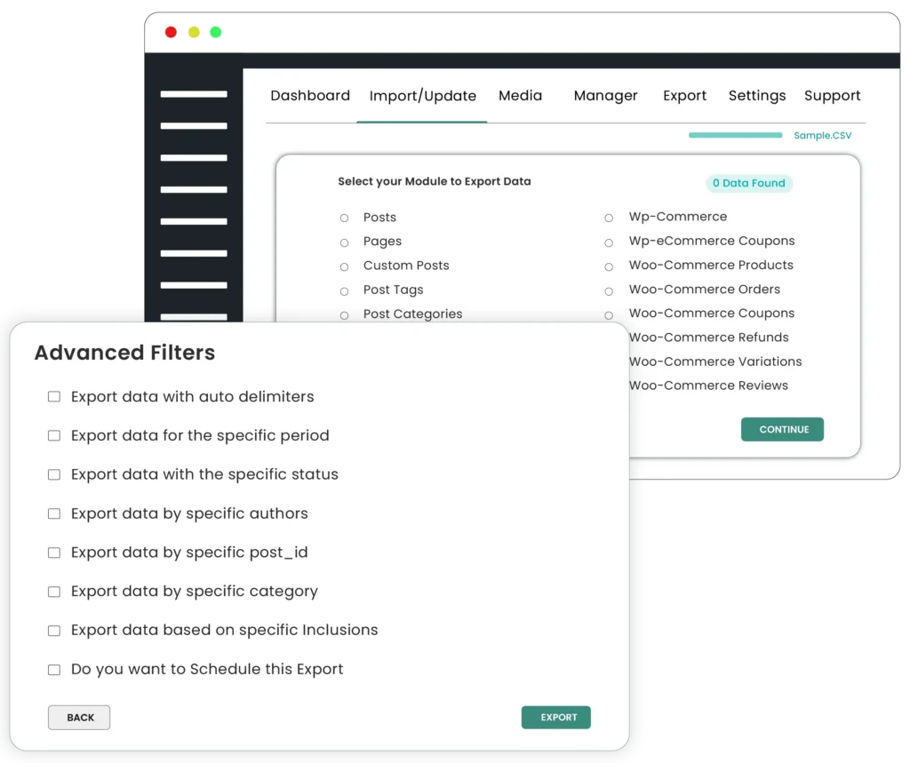Check "Export data by specific authors"
The height and width of the screenshot is (763, 910).
coord(54,513)
